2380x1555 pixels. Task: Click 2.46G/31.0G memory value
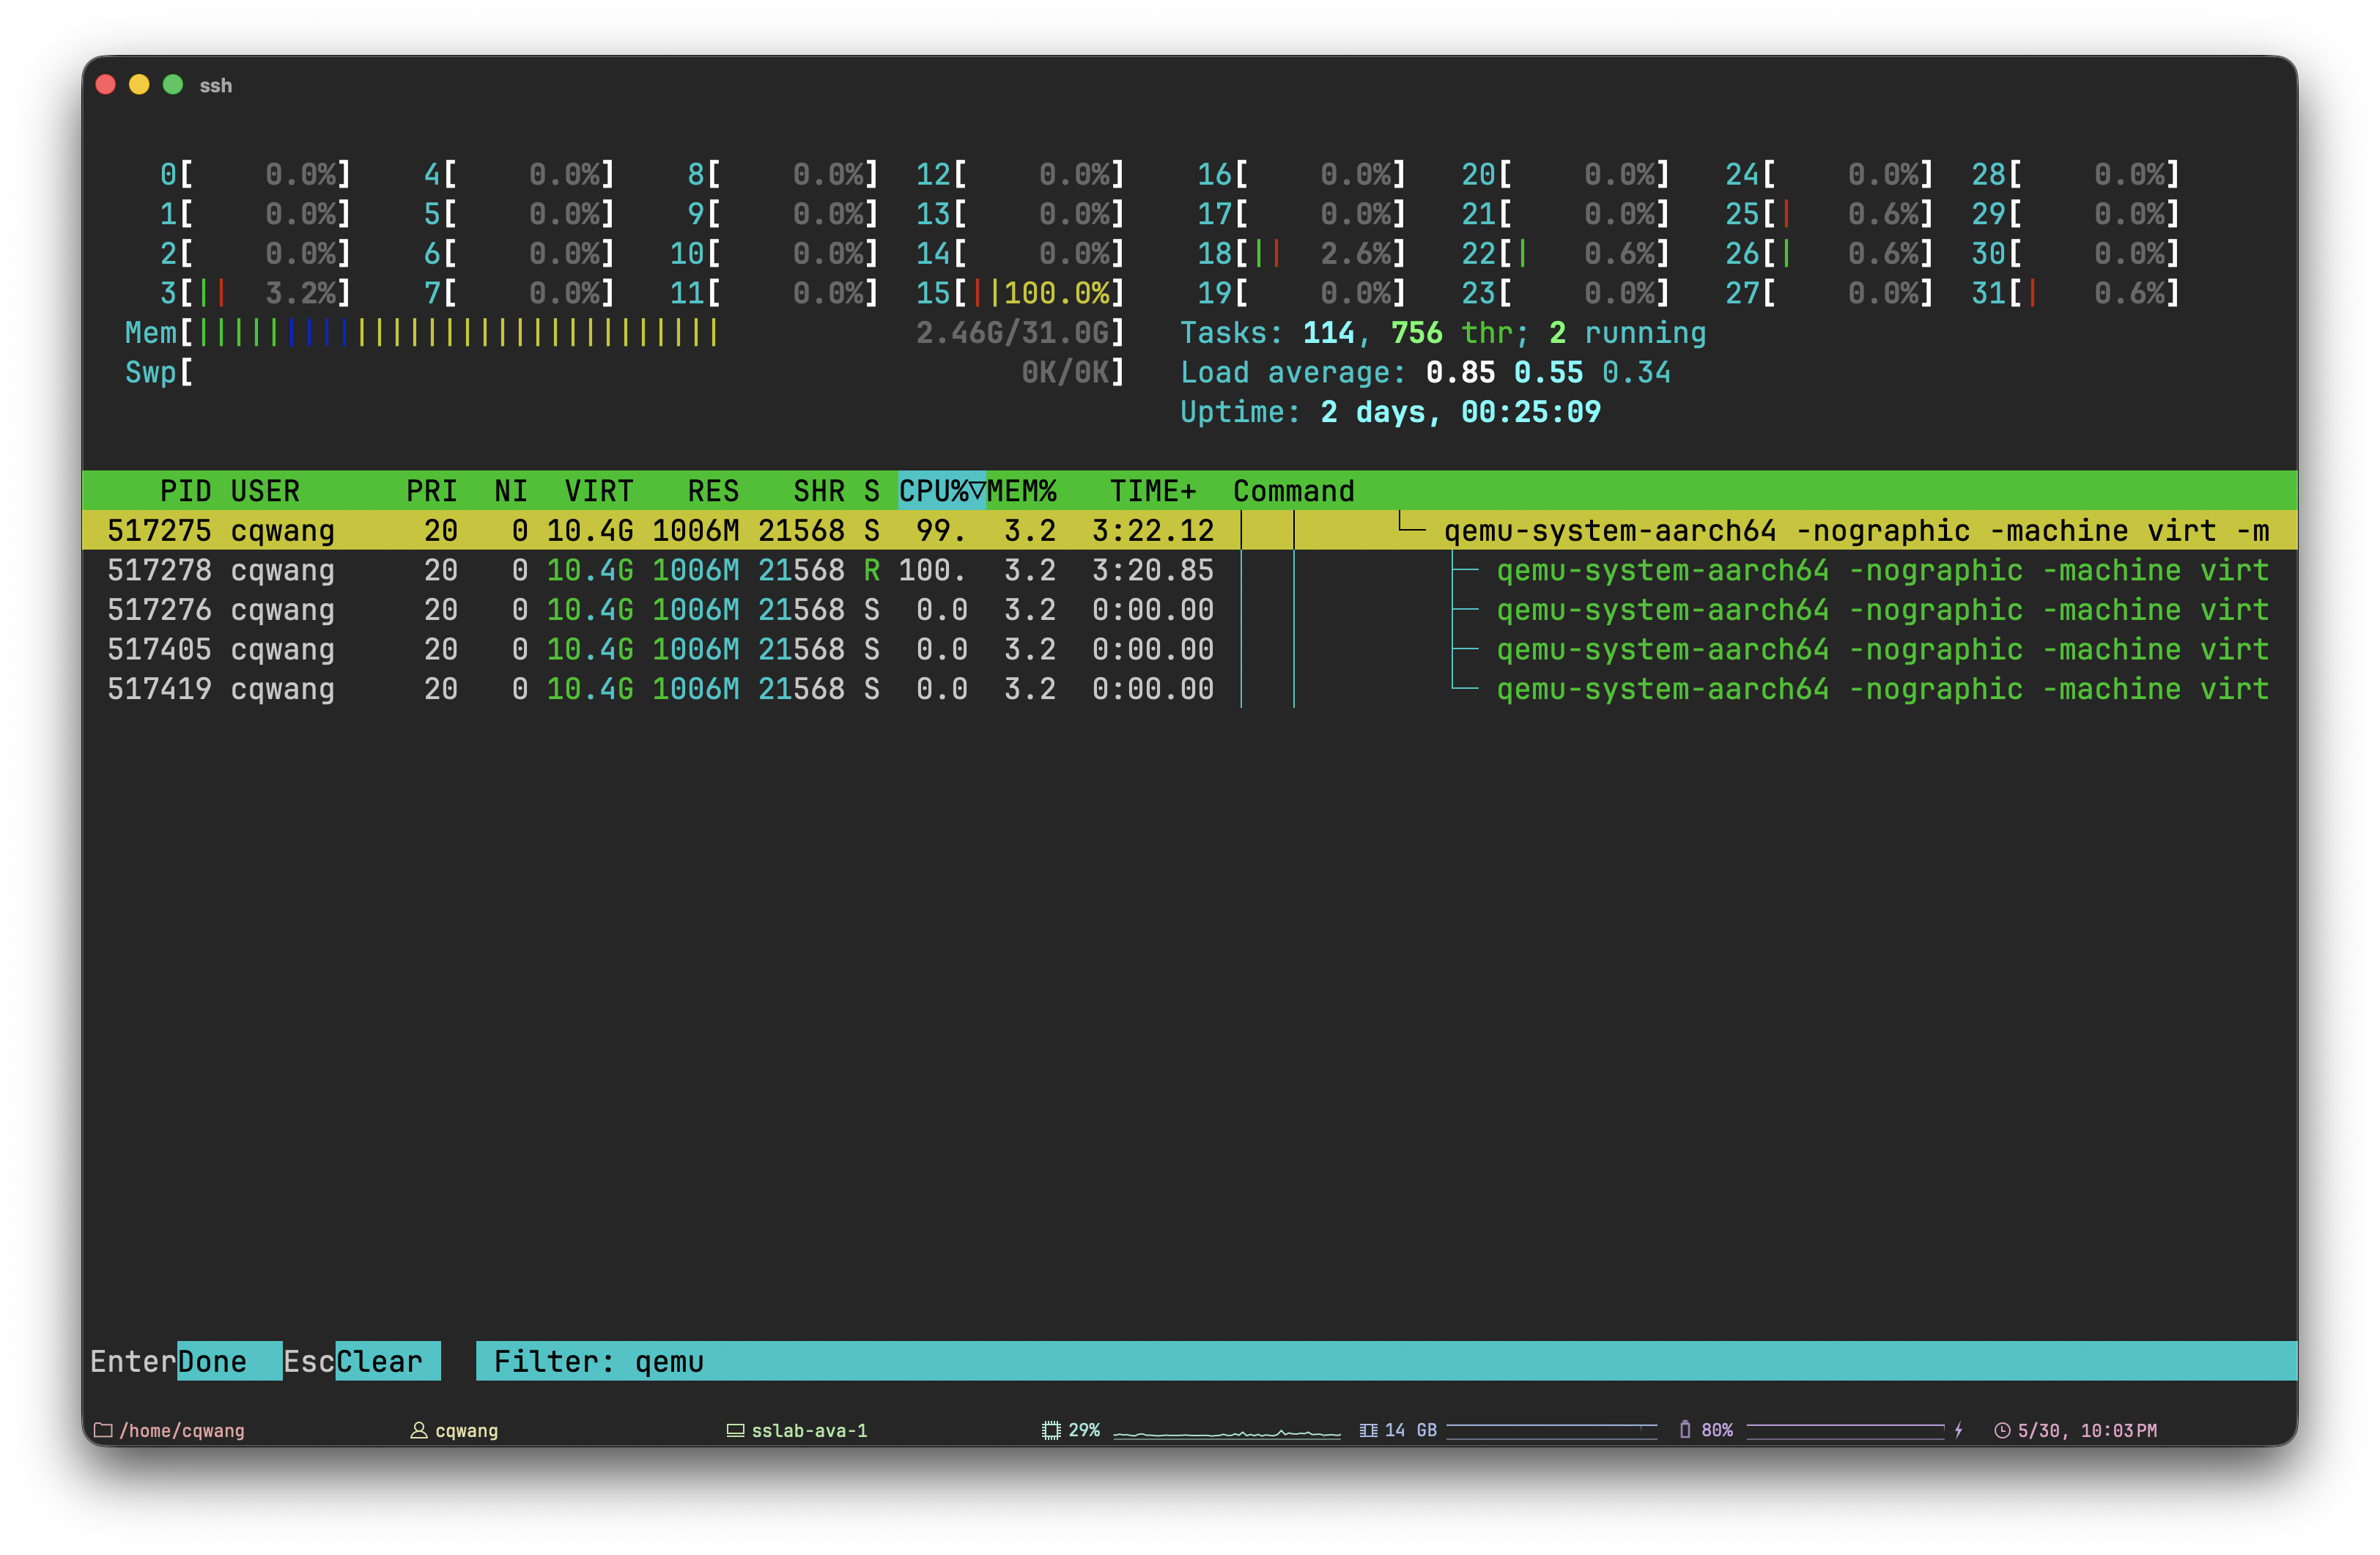pos(1012,333)
